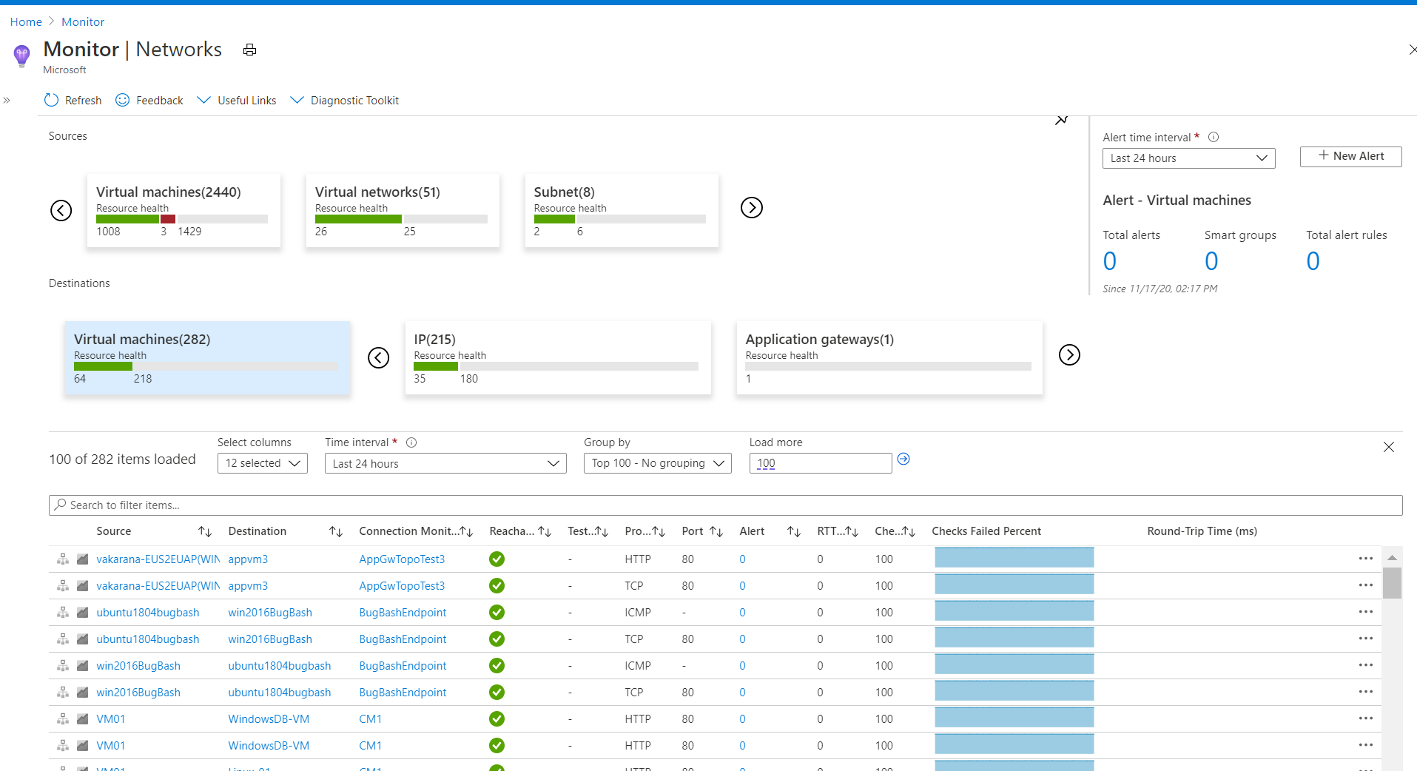Toggle sort order on the Destination column
Viewport: 1417px width, 771px height.
(336, 531)
